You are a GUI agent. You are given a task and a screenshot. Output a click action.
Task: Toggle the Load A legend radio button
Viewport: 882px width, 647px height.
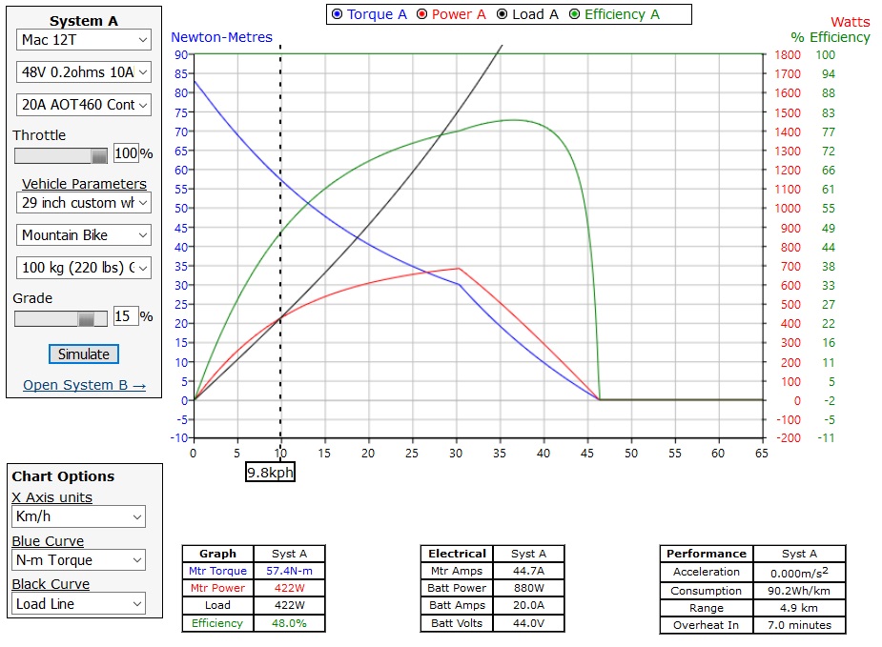click(x=503, y=14)
